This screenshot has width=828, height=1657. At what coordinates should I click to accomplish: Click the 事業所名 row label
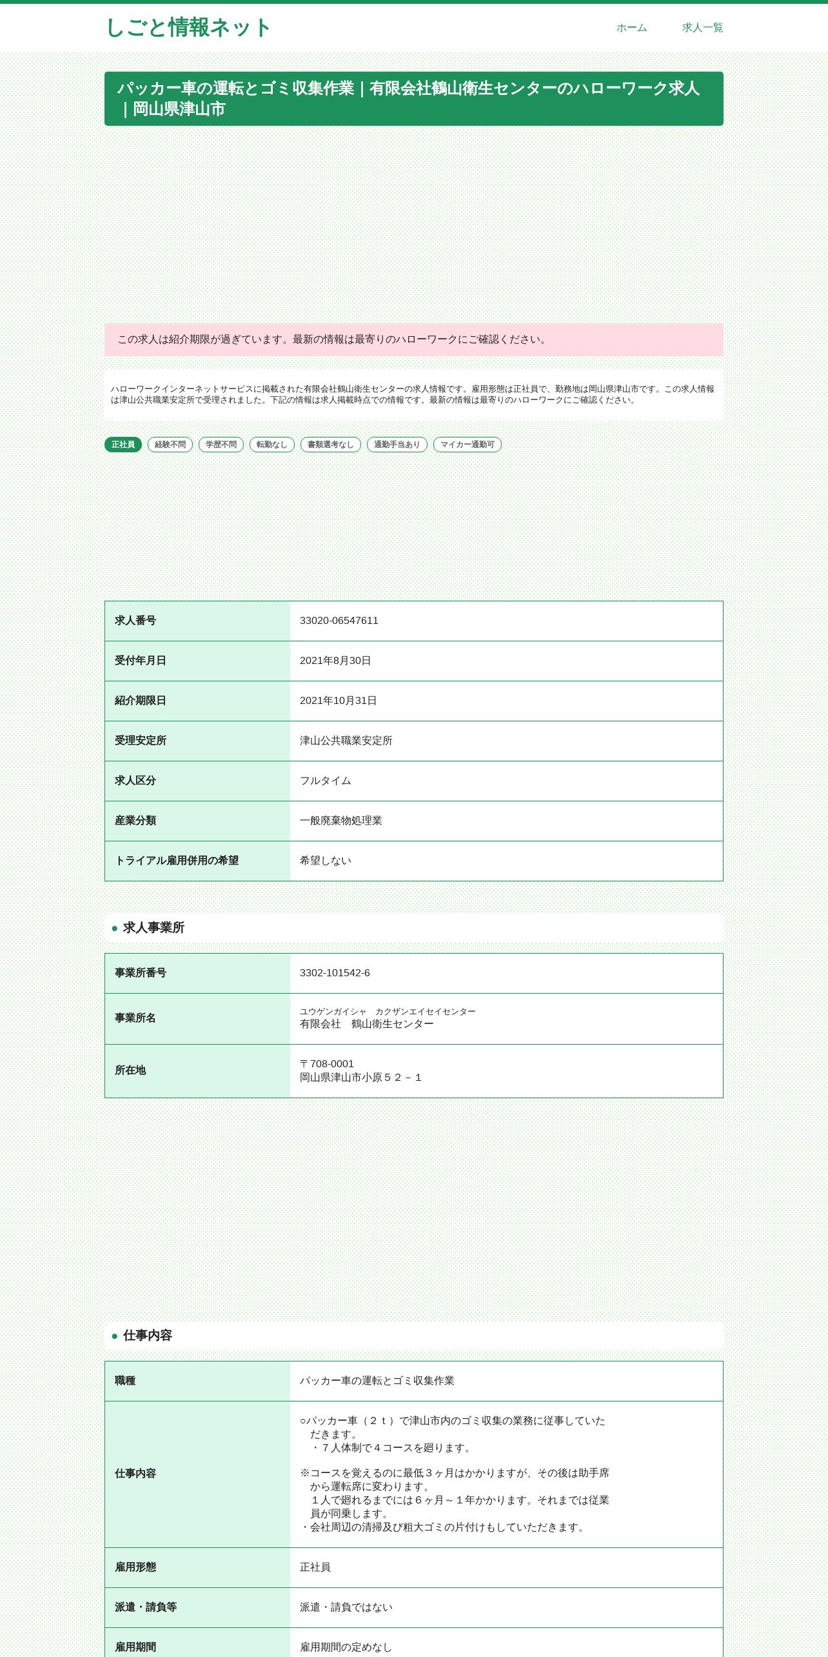click(135, 1018)
